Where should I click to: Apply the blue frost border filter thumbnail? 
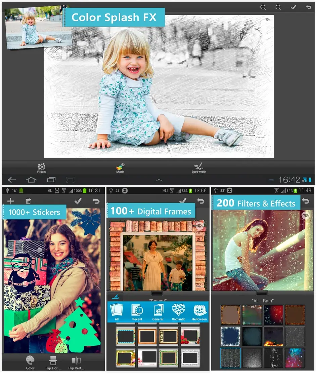[231, 337]
